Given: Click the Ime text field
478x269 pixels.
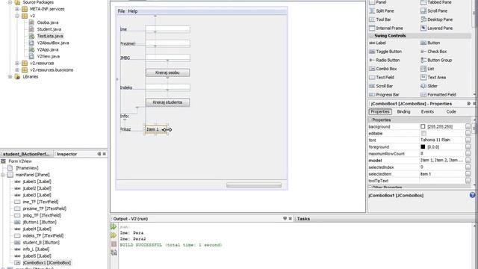Looking at the screenshot, I should tap(167, 29).
